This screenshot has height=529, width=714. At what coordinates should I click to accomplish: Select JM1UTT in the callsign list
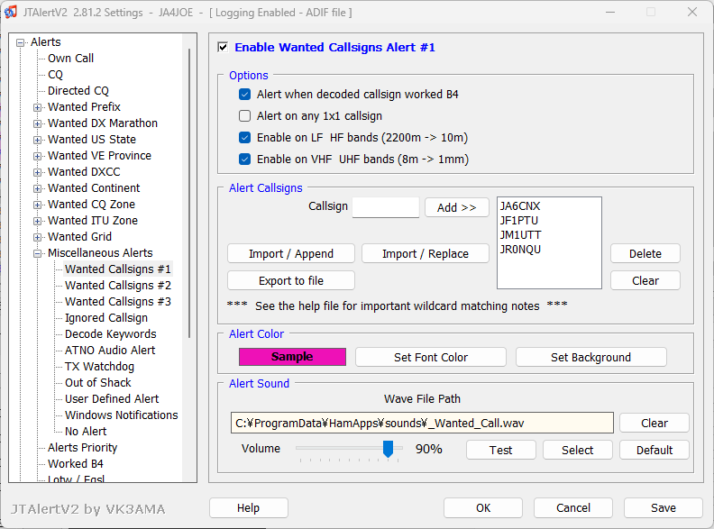coord(520,235)
